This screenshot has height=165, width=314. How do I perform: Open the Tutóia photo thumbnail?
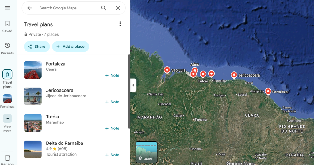pos(33,123)
